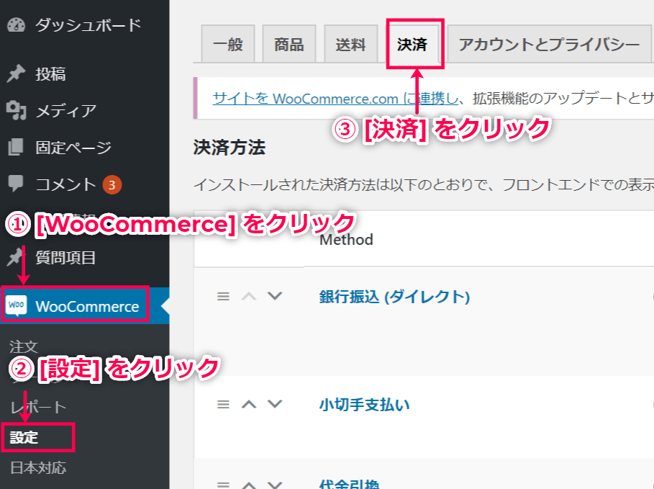654x489 pixels.
Task: Move 小切手支払い up with the up arrow
Action: point(249,404)
